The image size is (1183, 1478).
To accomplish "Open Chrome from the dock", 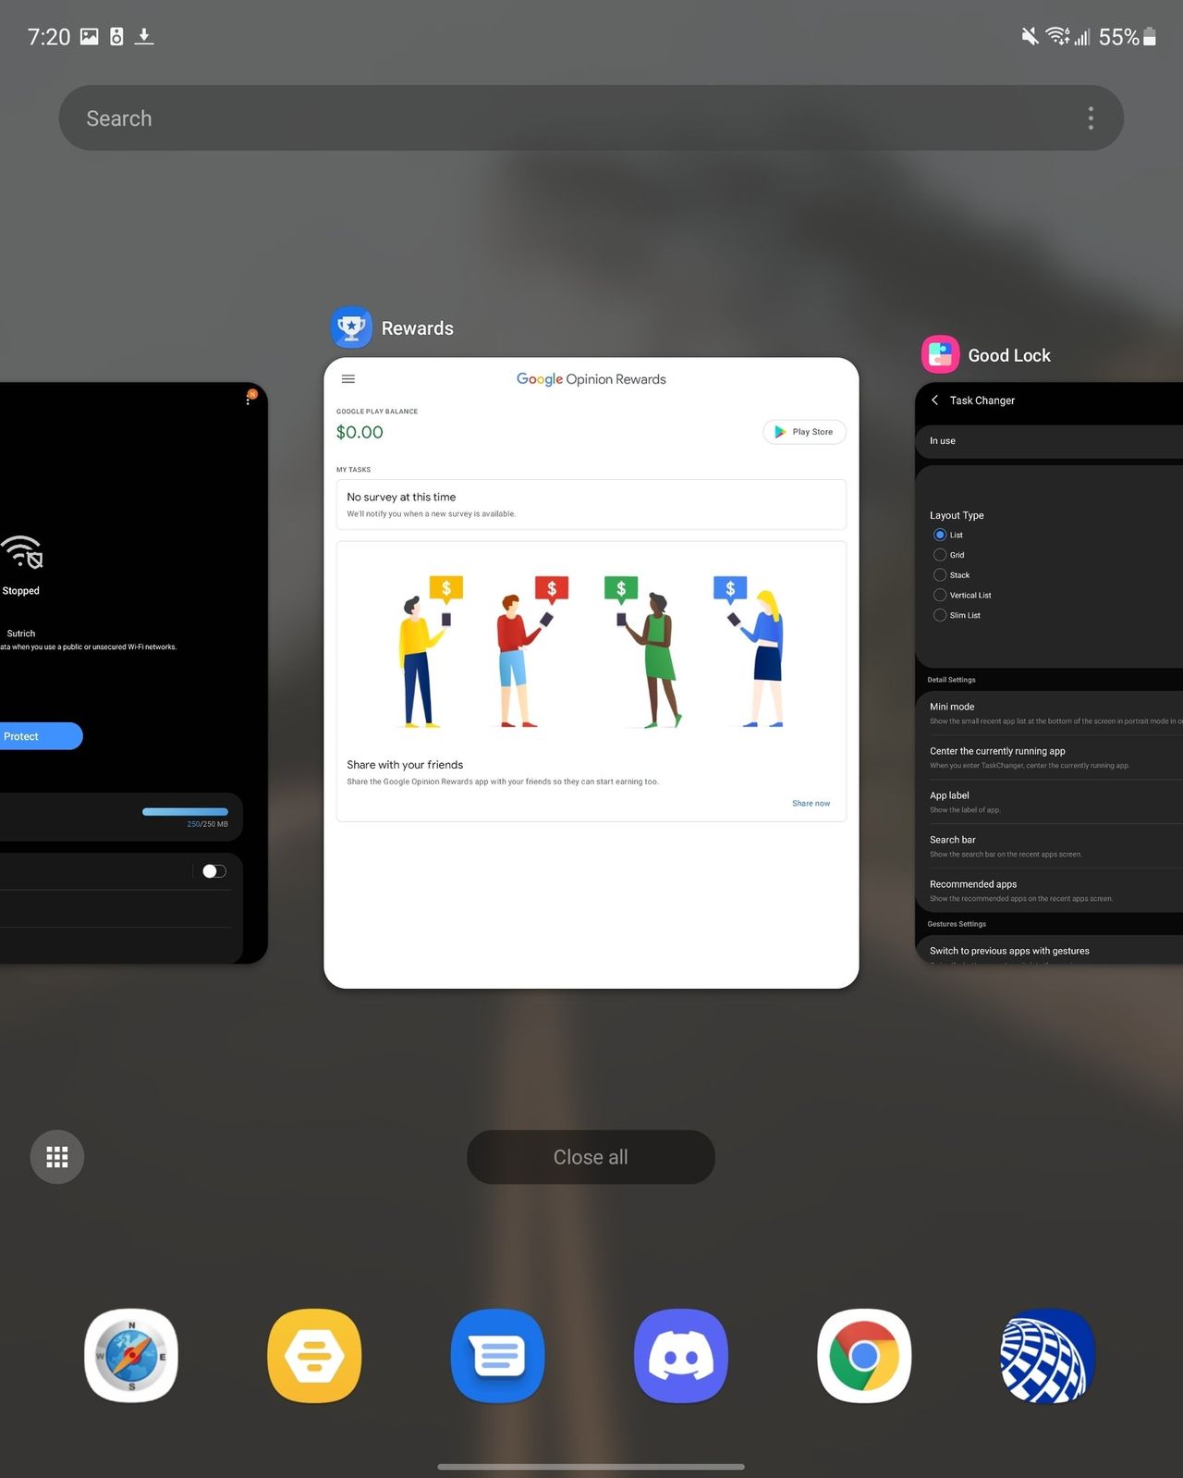I will tap(864, 1355).
